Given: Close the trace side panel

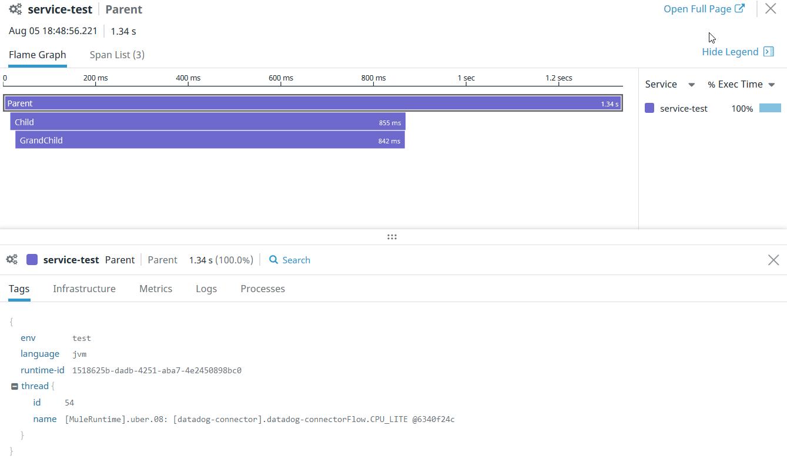Looking at the screenshot, I should [x=771, y=8].
